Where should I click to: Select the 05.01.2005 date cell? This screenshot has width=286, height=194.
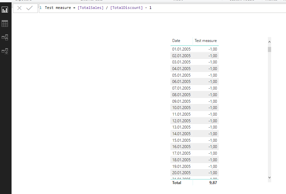tap(181, 75)
